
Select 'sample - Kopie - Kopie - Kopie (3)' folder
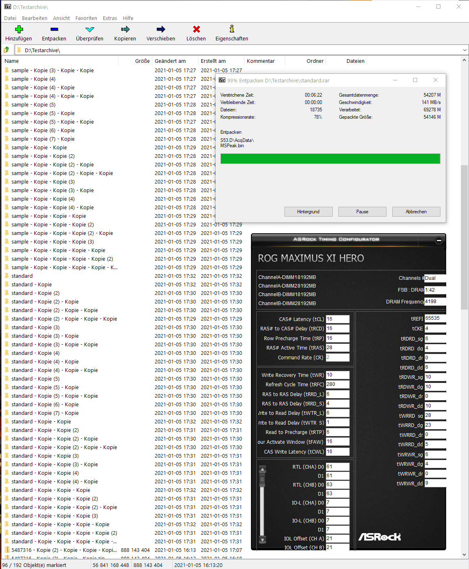coord(53,241)
